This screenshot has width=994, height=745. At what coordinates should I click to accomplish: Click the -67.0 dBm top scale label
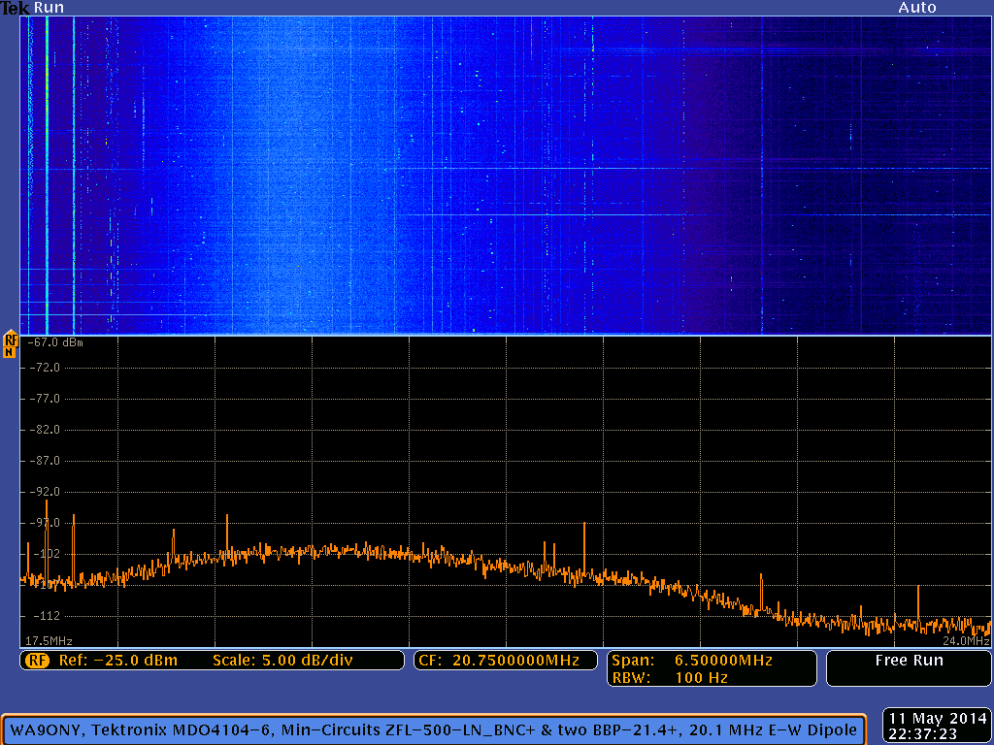[x=54, y=342]
